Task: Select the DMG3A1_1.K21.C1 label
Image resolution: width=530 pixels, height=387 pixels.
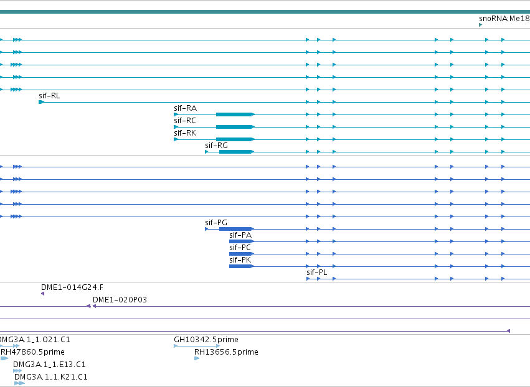Action: point(51,377)
